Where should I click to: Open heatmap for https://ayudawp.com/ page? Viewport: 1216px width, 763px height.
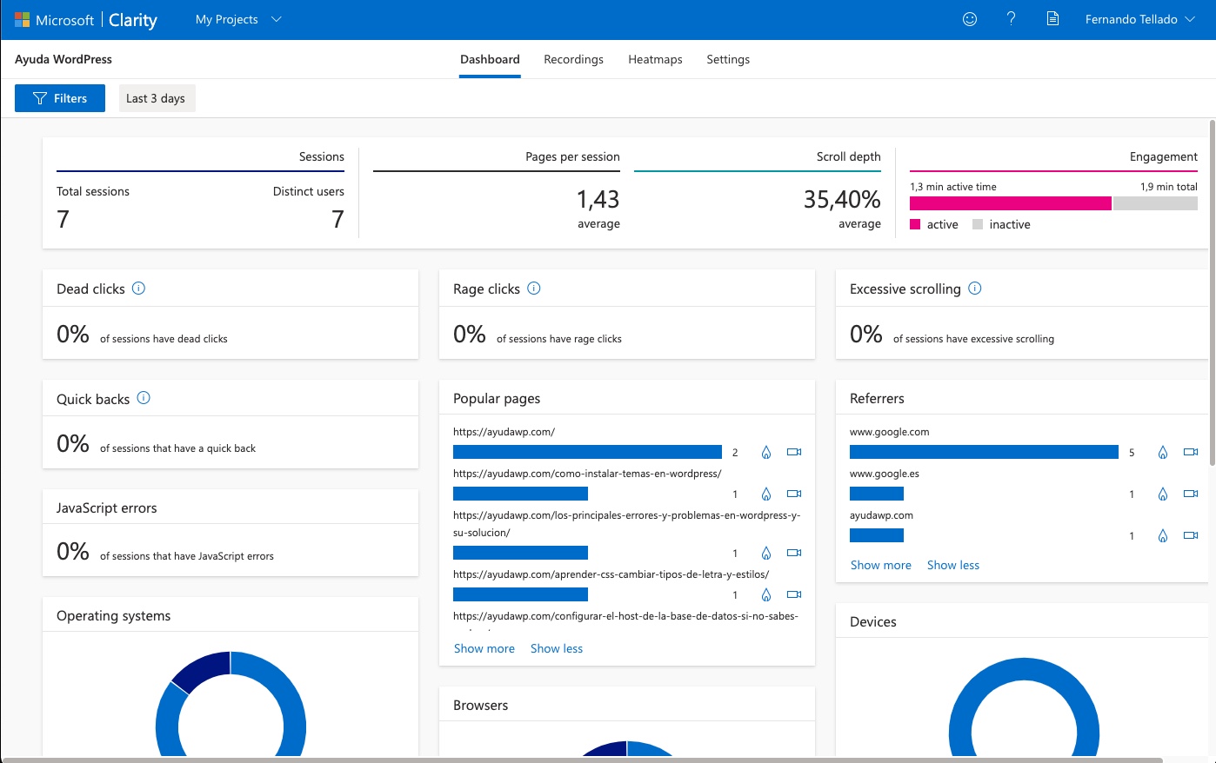pos(766,452)
